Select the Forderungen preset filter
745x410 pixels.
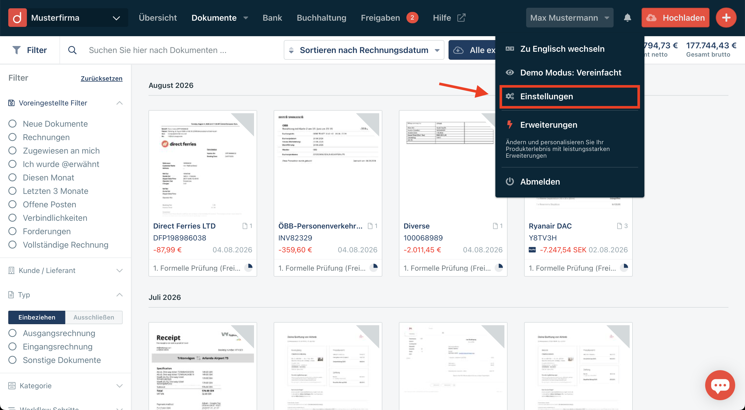click(x=12, y=231)
